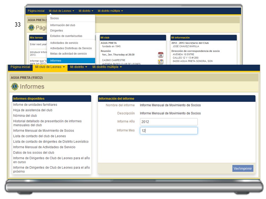
Task: Click the Lions logo in the upper window
Action: pyautogui.click(x=31, y=28)
